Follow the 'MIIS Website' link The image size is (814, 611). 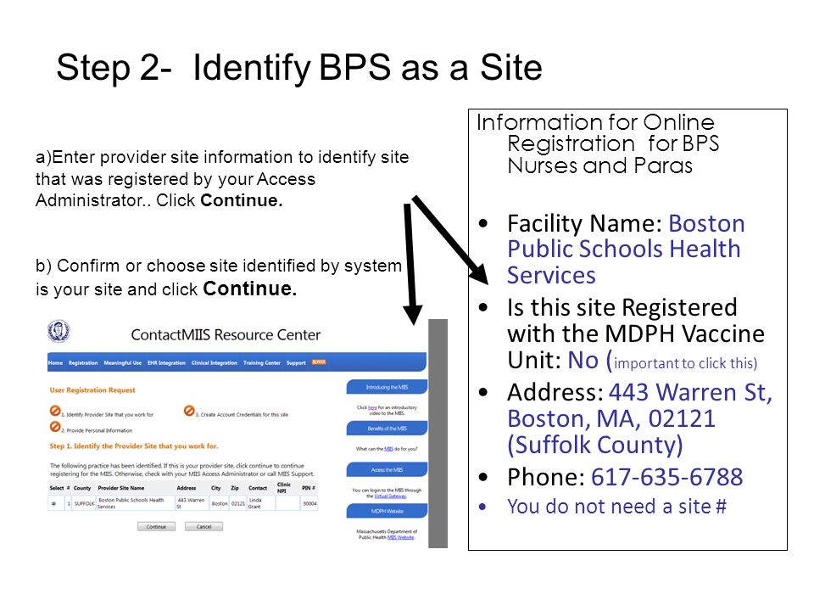[400, 537]
